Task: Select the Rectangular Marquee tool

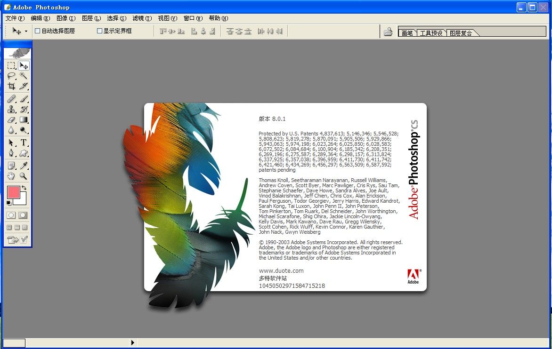Action: click(x=11, y=66)
